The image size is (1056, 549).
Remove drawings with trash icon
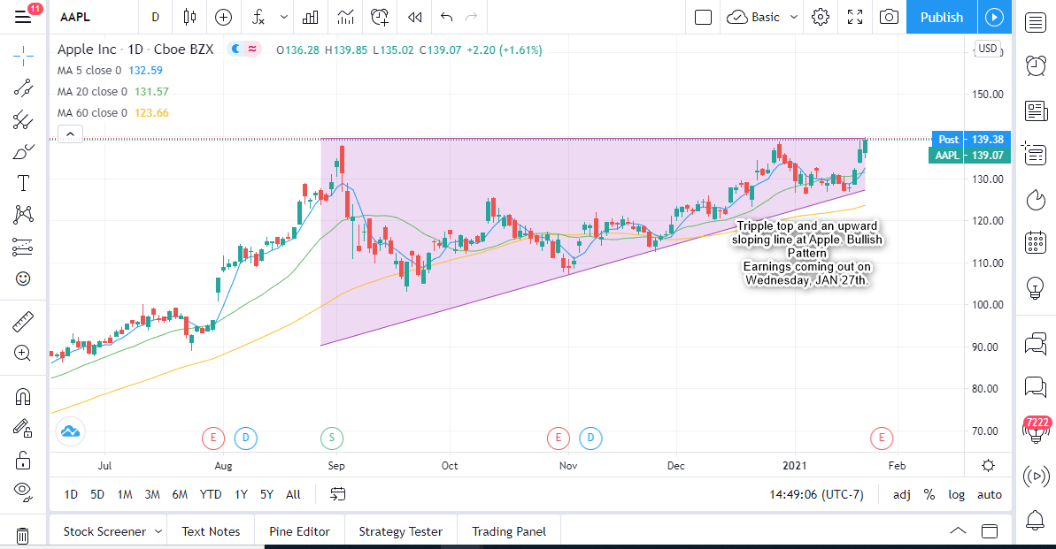click(23, 535)
